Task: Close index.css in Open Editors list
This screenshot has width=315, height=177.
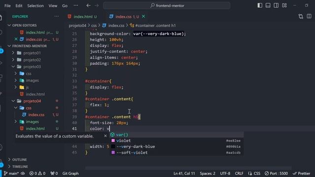Action: (16, 39)
